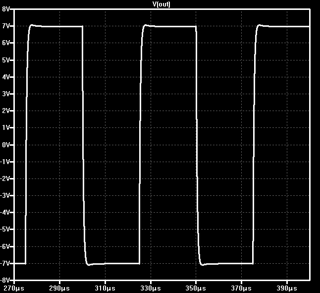Click the 390µs time axis label

click(x=287, y=289)
